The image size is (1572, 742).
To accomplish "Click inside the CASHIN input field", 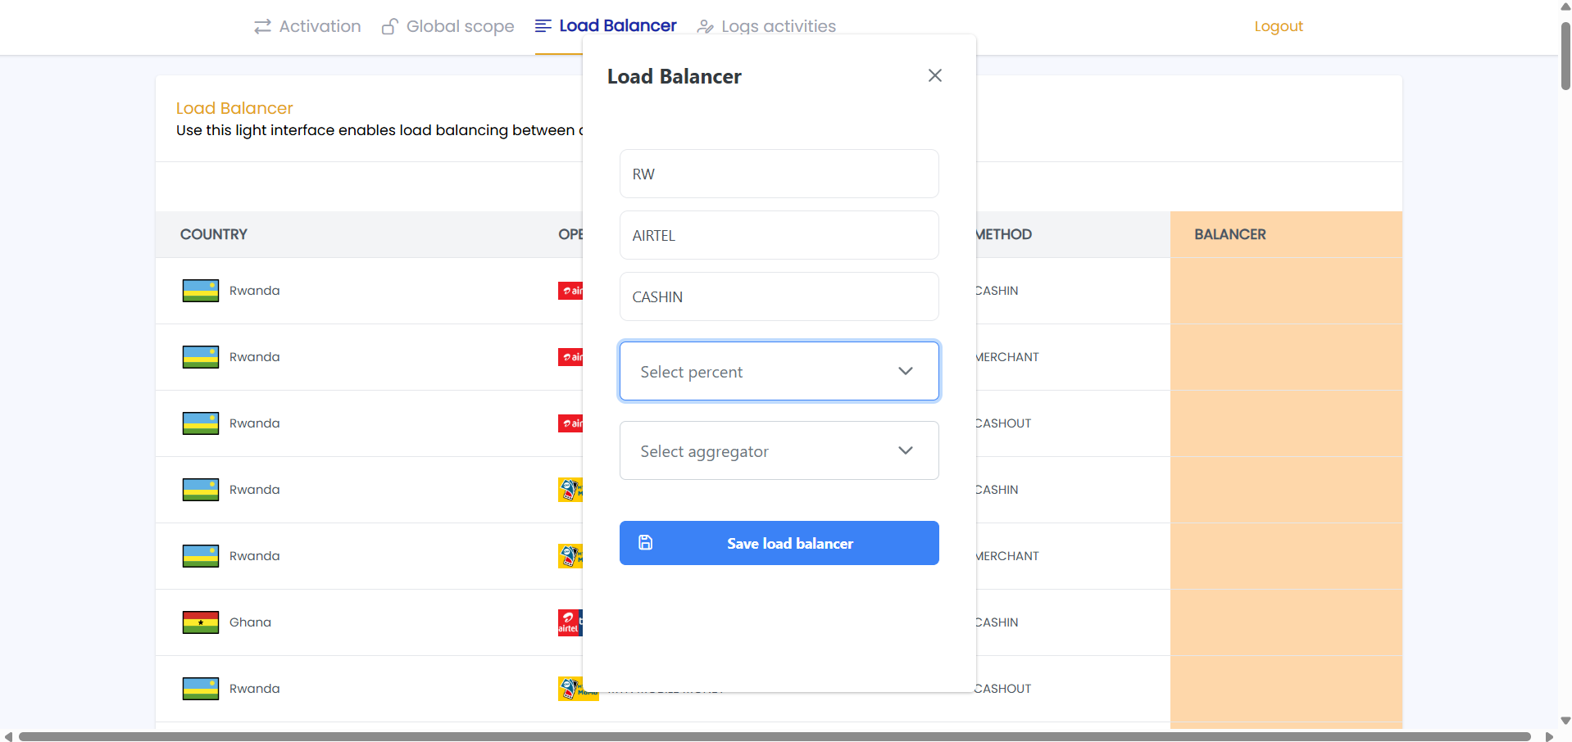I will click(779, 296).
